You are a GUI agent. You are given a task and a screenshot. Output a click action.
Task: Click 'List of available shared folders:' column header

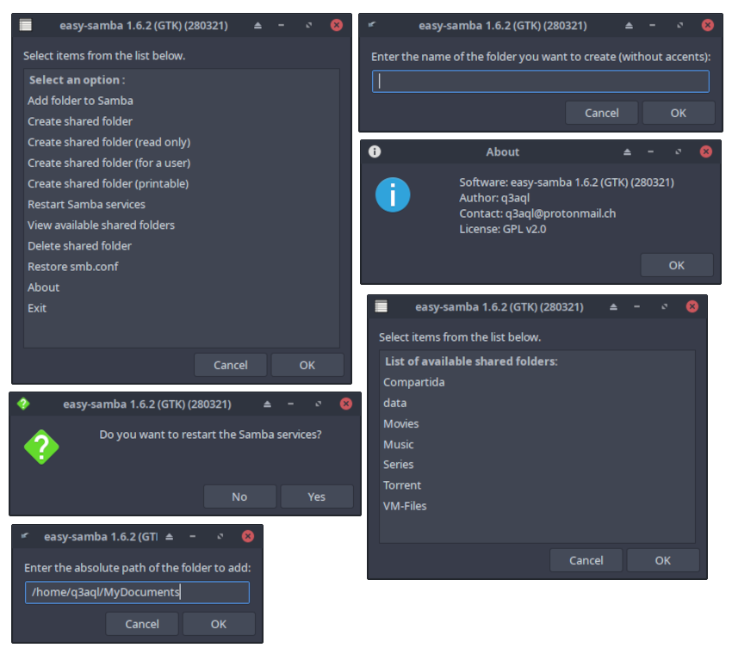tap(537, 361)
